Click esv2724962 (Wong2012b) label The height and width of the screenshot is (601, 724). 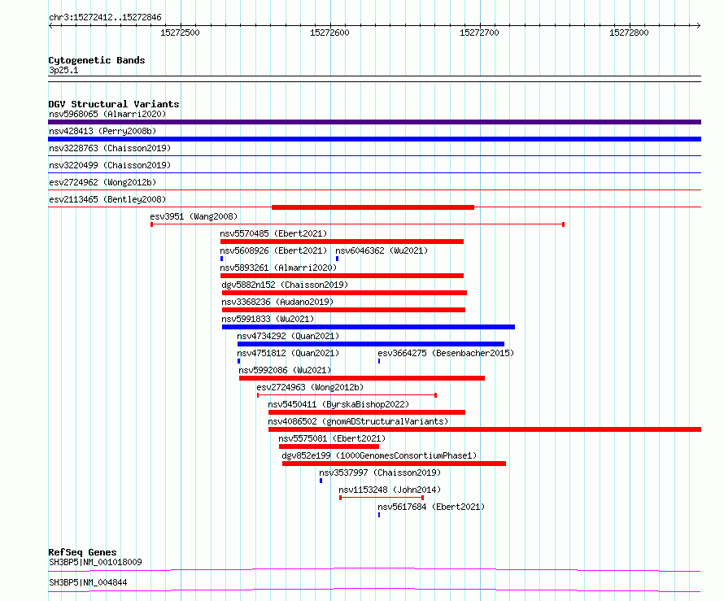point(102,182)
